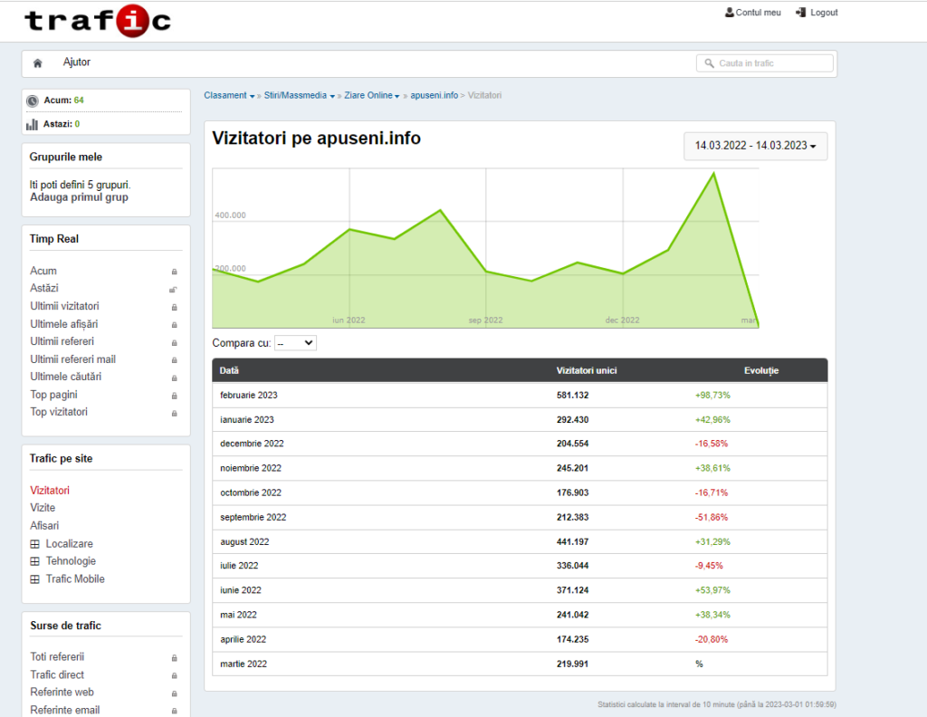
Task: Expand the Tehnologie section
Action: (35, 561)
